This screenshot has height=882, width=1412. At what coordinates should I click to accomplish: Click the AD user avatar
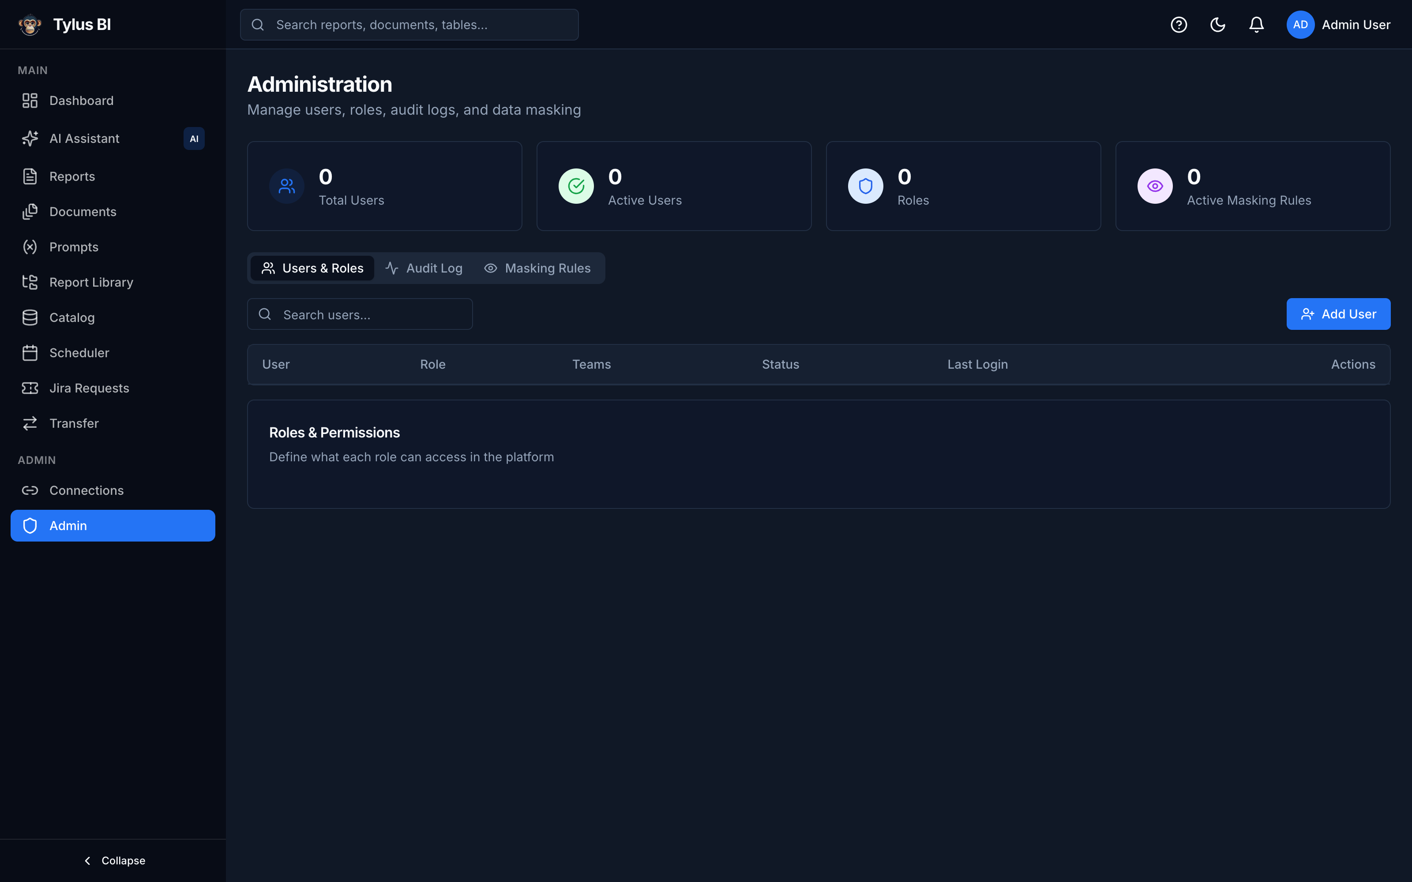click(x=1300, y=25)
